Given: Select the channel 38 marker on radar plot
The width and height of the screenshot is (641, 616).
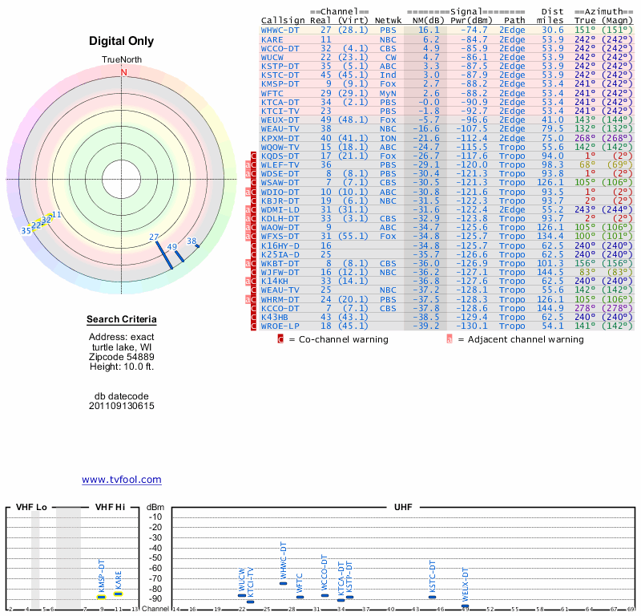Looking at the screenshot, I should coord(197,246).
